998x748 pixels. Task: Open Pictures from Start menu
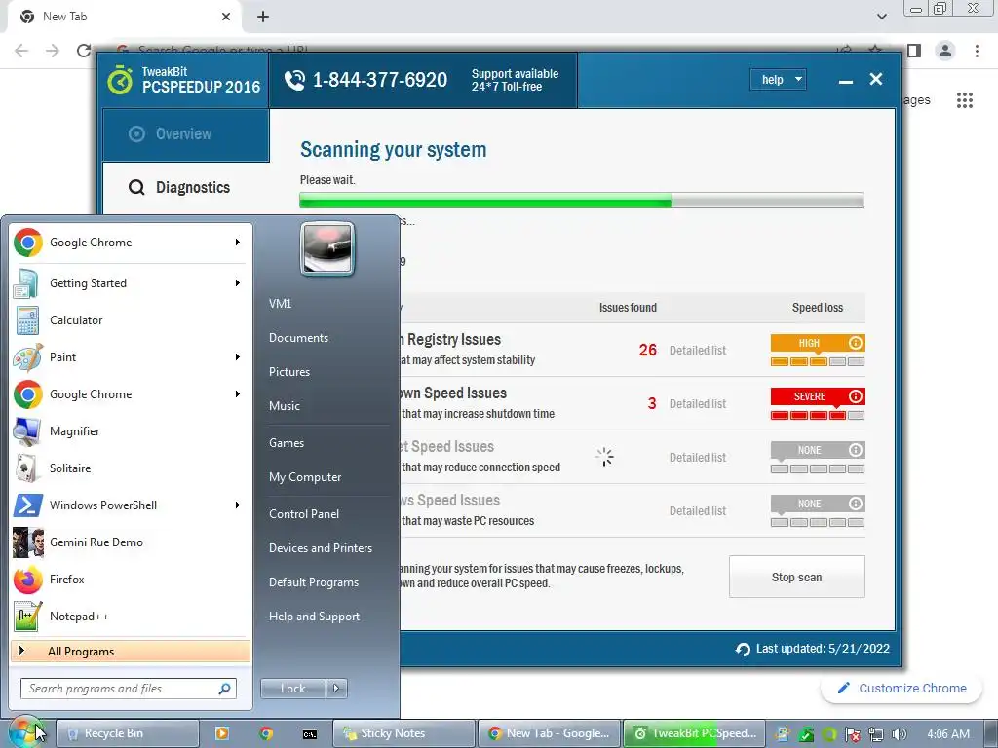pos(288,372)
